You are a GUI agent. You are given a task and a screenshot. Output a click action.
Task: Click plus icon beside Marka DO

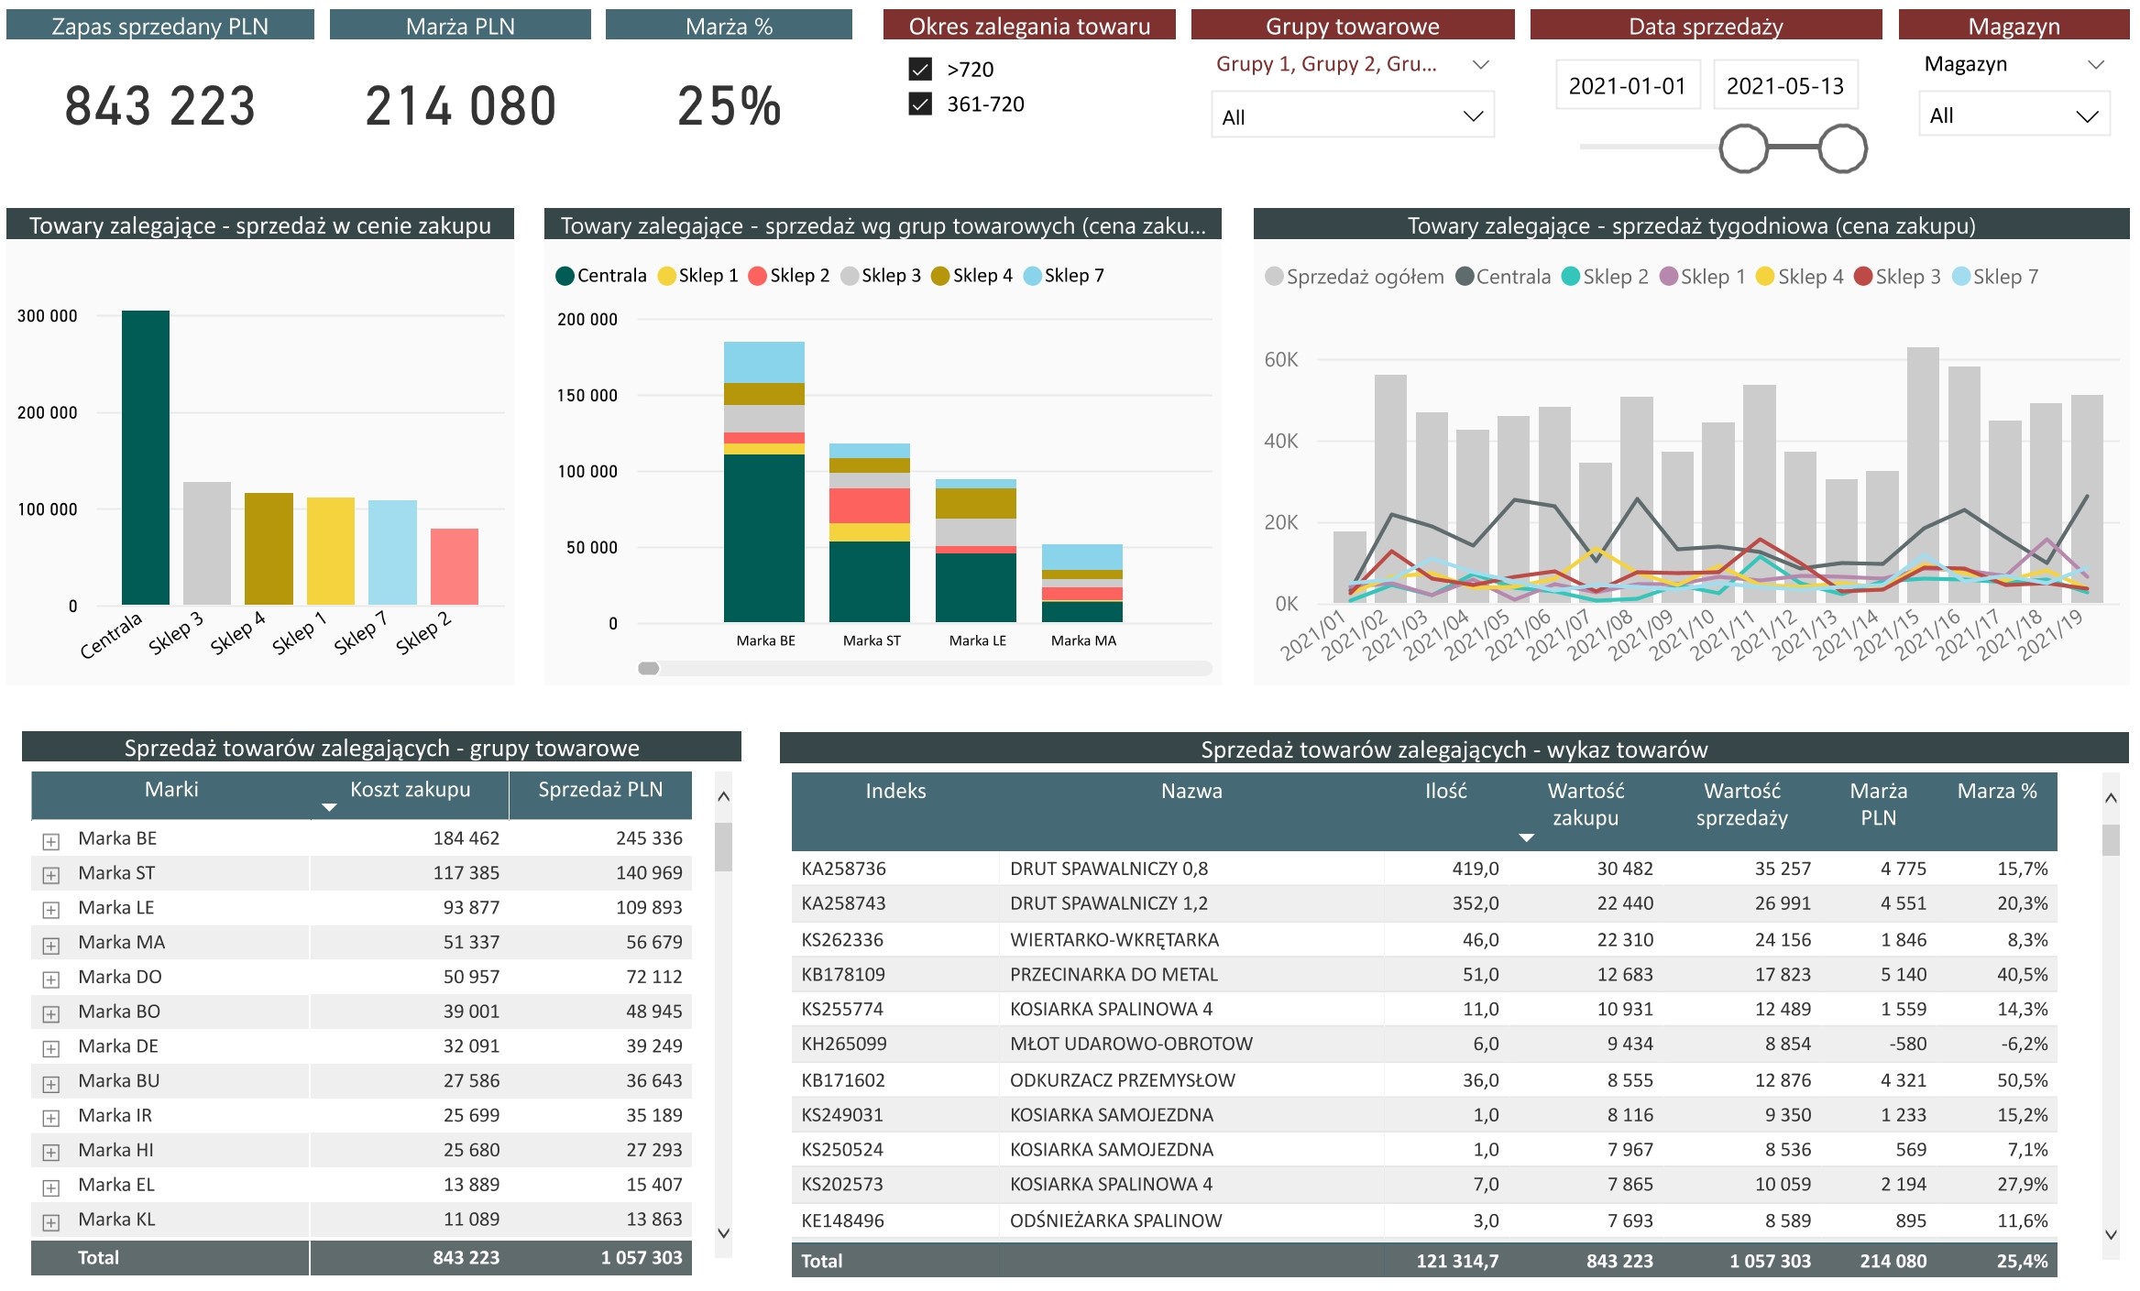51,979
